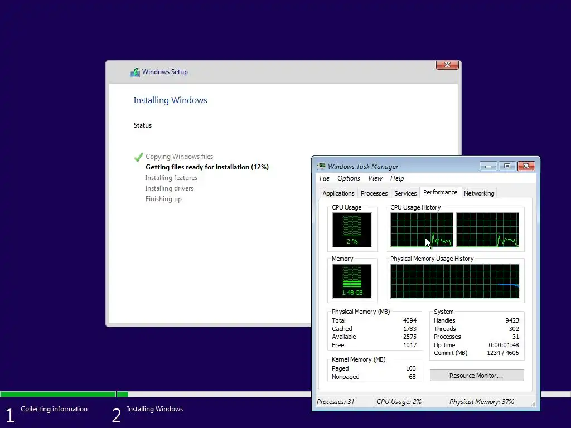Click the Up Time value 0:00:01:48
Image resolution: width=571 pixels, height=428 pixels.
tap(504, 345)
